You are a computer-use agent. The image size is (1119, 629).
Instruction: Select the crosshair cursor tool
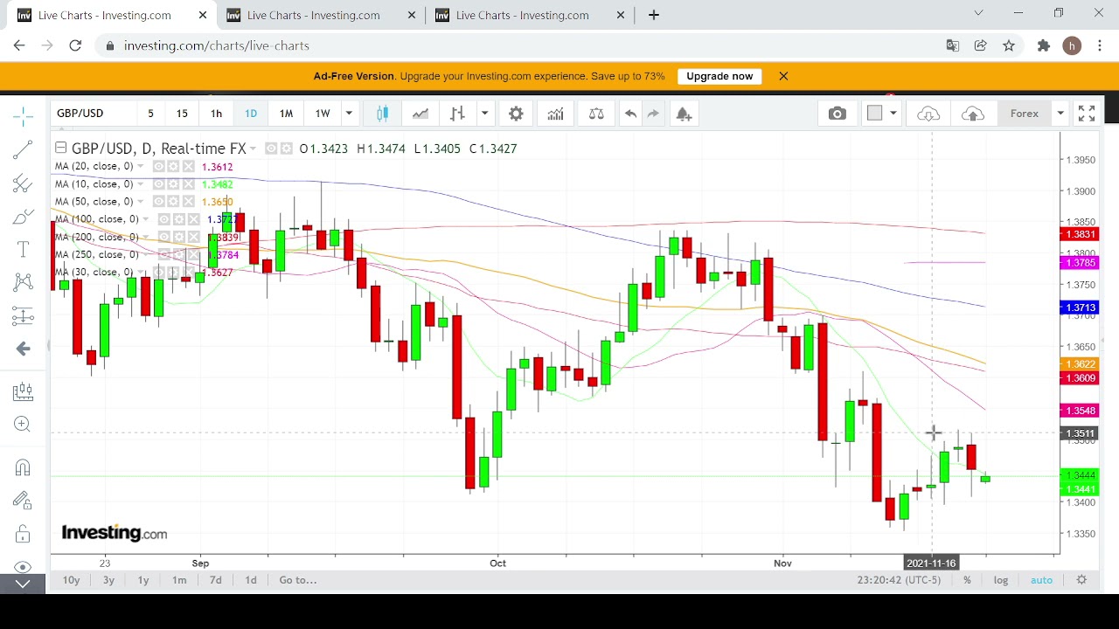point(23,114)
